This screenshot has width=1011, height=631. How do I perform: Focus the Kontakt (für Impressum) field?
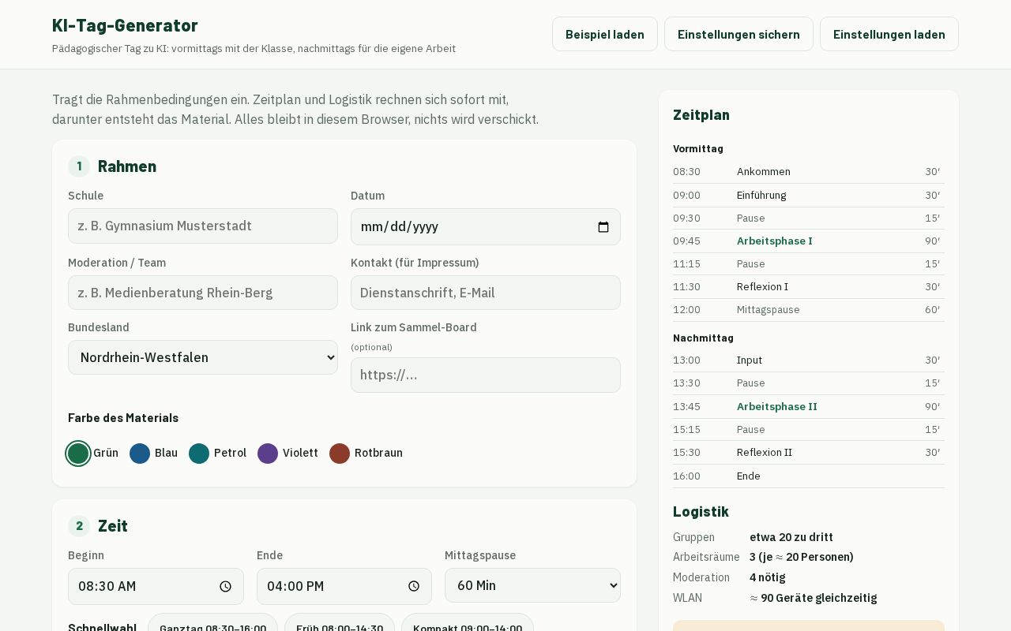(x=486, y=293)
